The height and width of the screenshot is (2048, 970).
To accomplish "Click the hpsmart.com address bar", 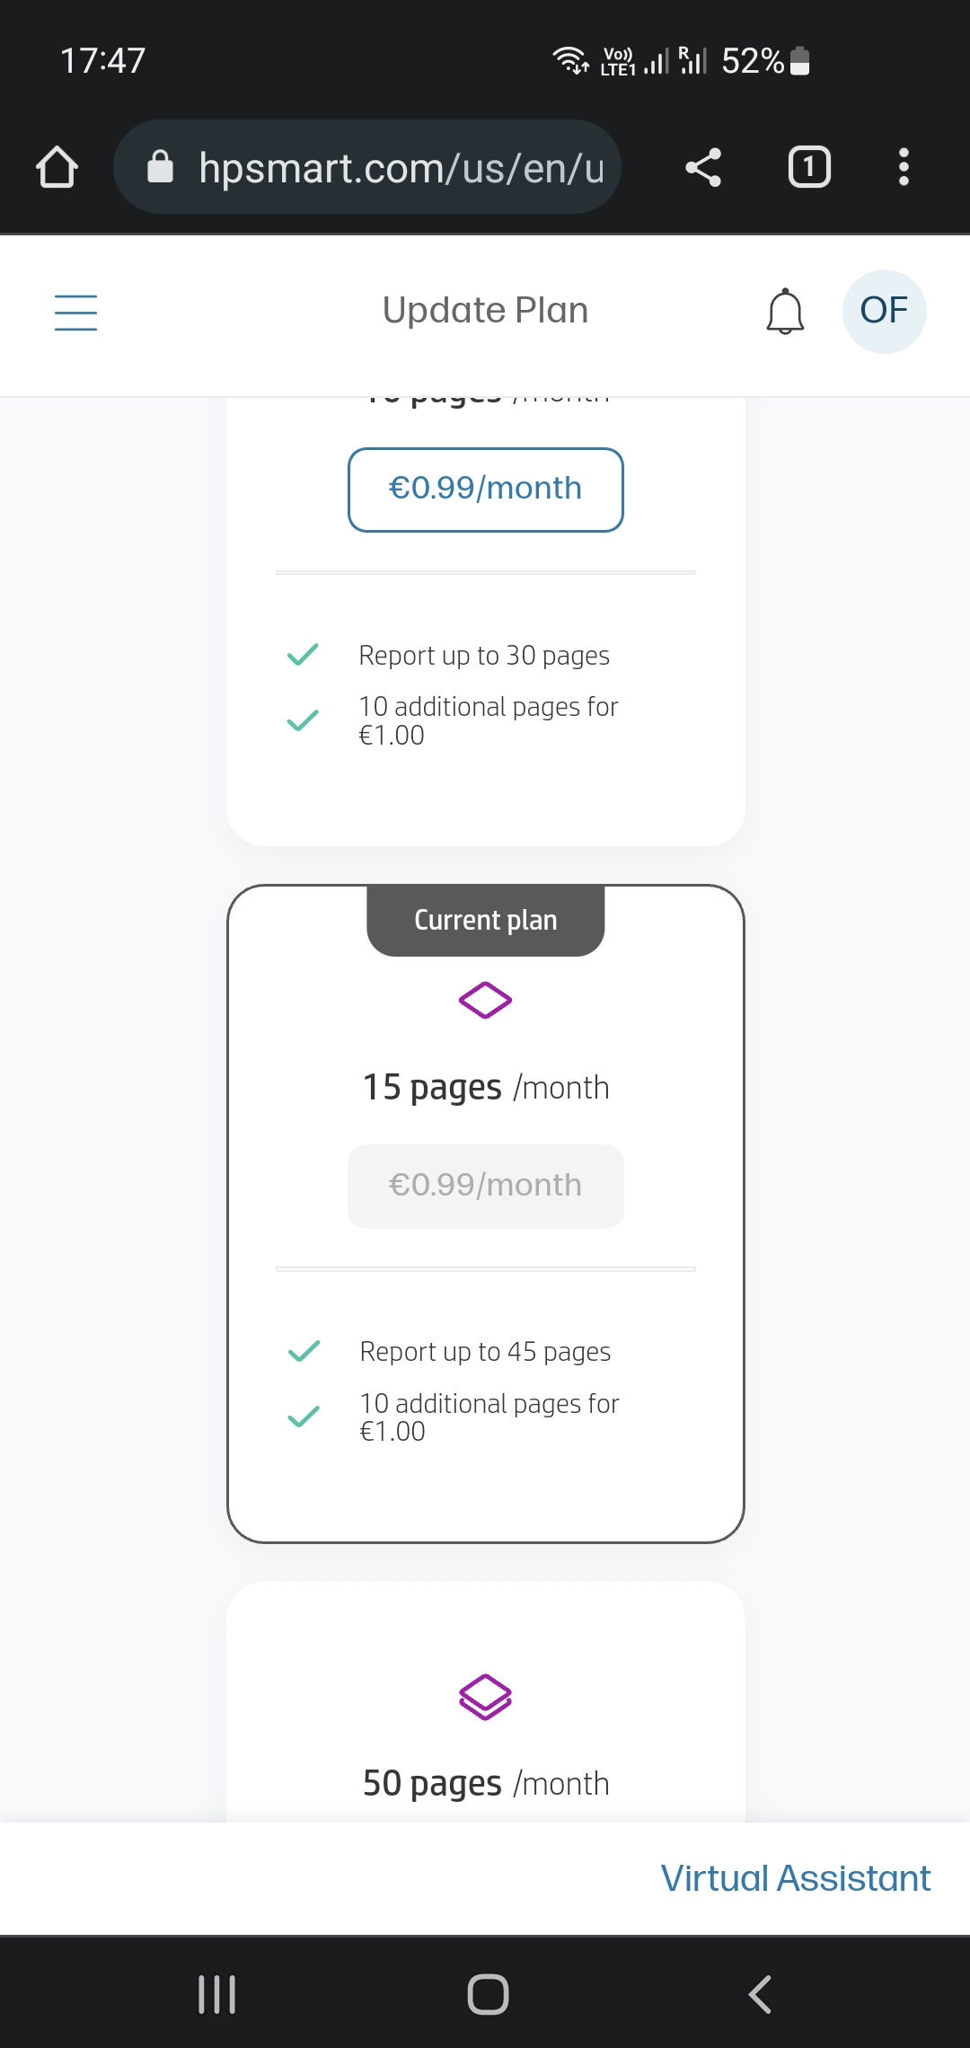I will (401, 167).
